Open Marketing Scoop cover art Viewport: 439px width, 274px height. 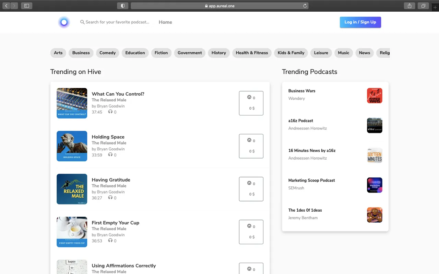375,185
